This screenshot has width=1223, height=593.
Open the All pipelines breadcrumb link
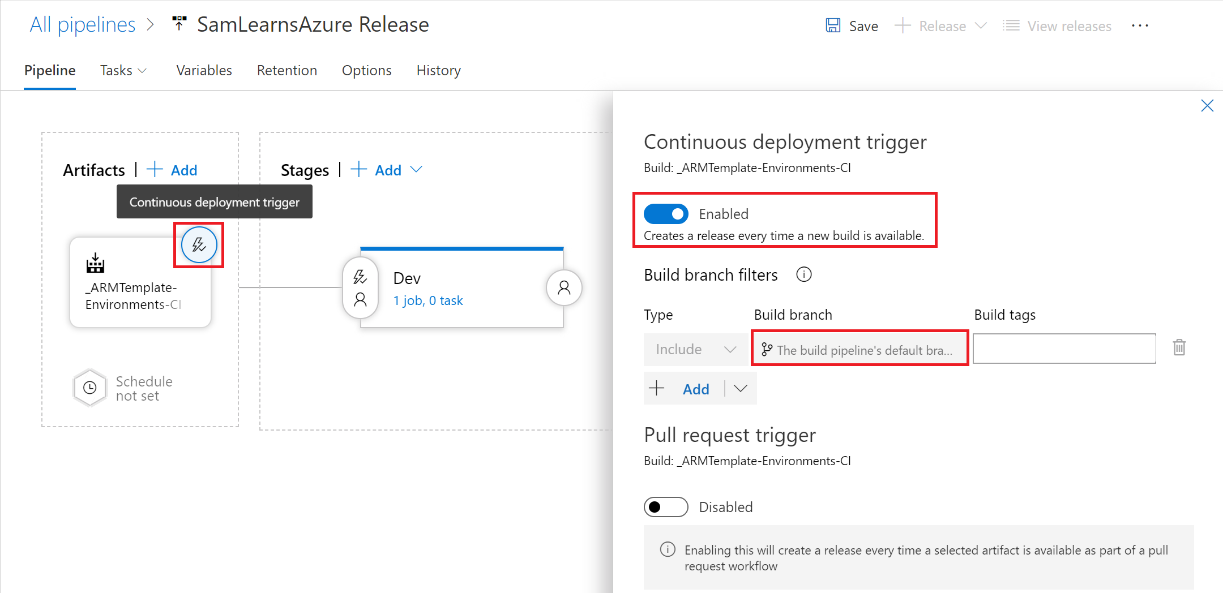click(83, 25)
